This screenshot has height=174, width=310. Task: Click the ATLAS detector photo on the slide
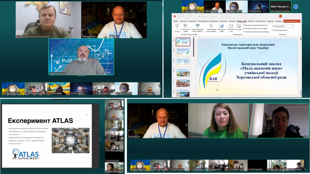pos(71,140)
